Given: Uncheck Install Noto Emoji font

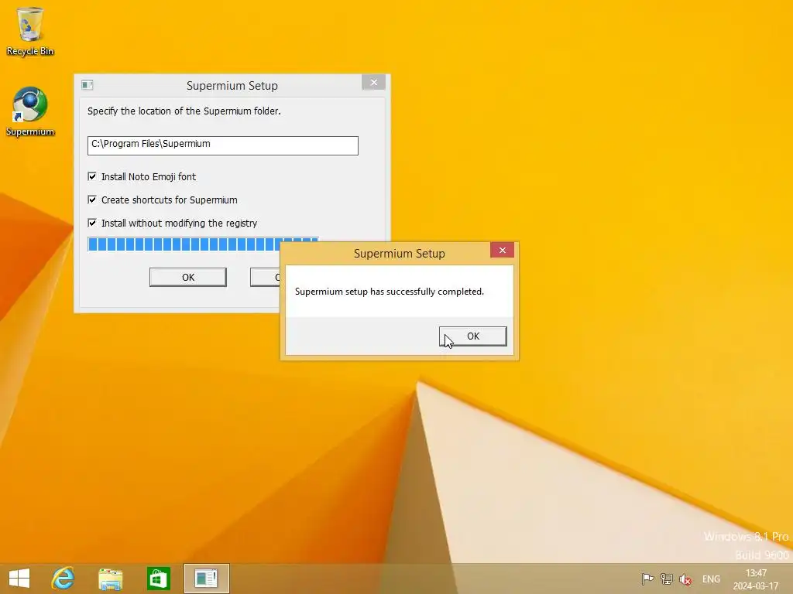Looking at the screenshot, I should [92, 176].
